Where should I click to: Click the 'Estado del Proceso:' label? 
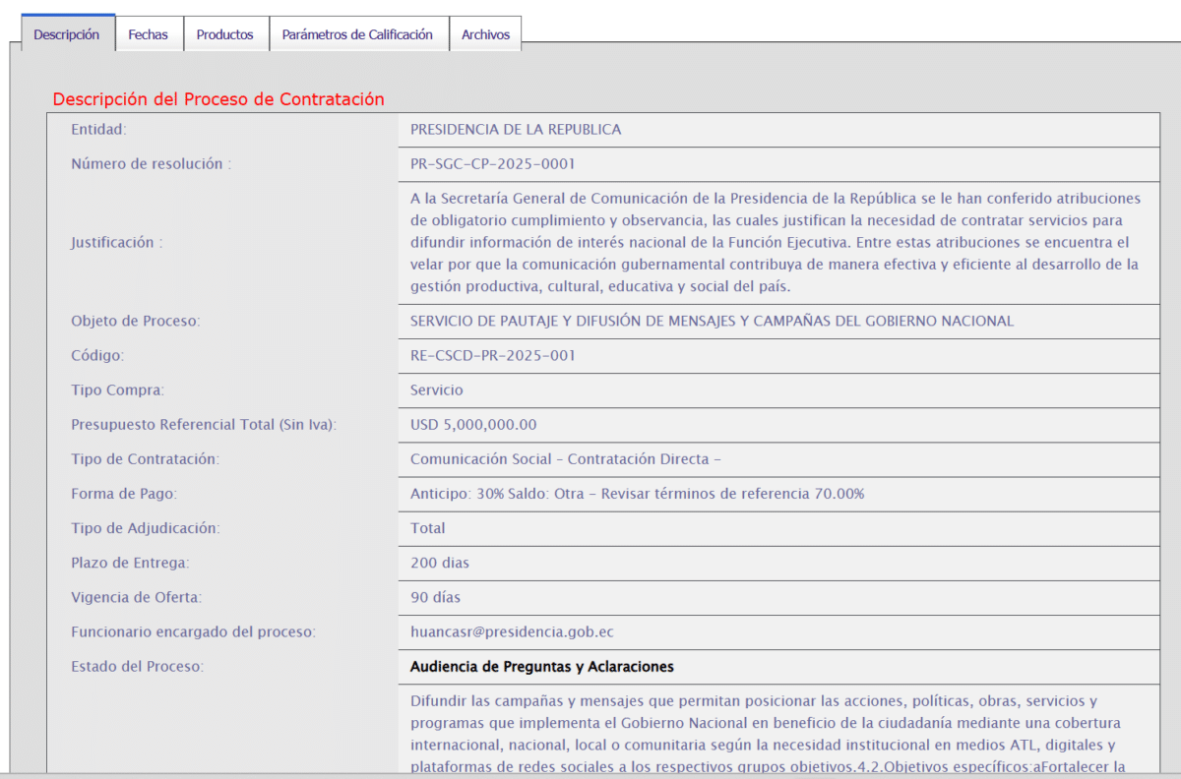[x=137, y=667]
